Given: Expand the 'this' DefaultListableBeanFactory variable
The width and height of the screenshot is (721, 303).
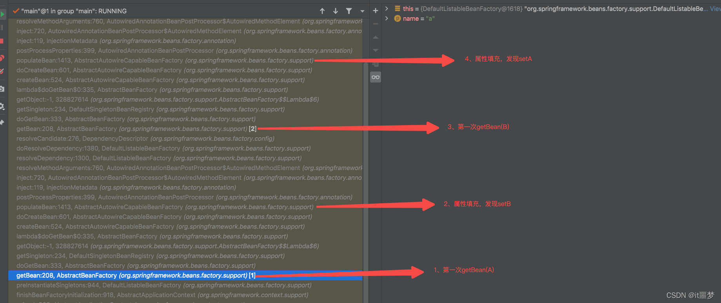Looking at the screenshot, I should pyautogui.click(x=387, y=9).
